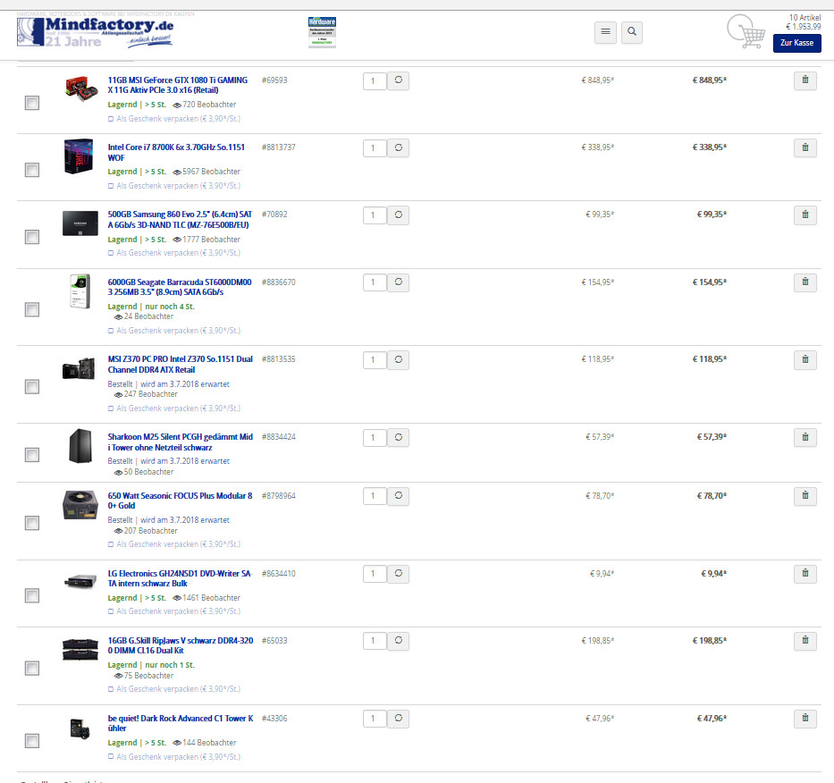Select the cart total € 1.953,99 text

tap(803, 27)
